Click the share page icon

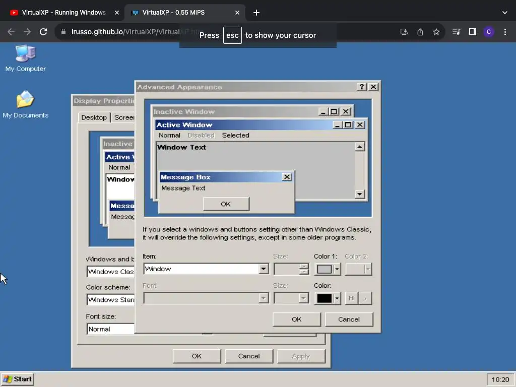[x=420, y=32]
